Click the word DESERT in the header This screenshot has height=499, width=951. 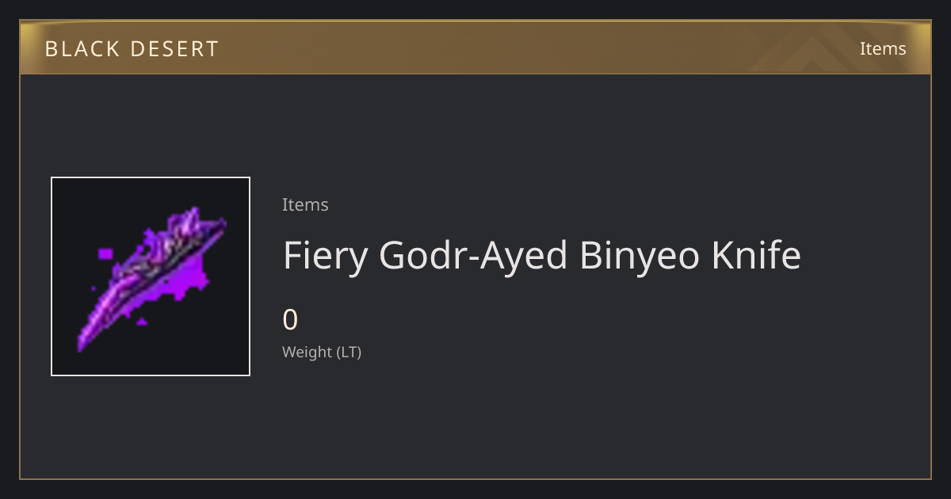pyautogui.click(x=176, y=49)
